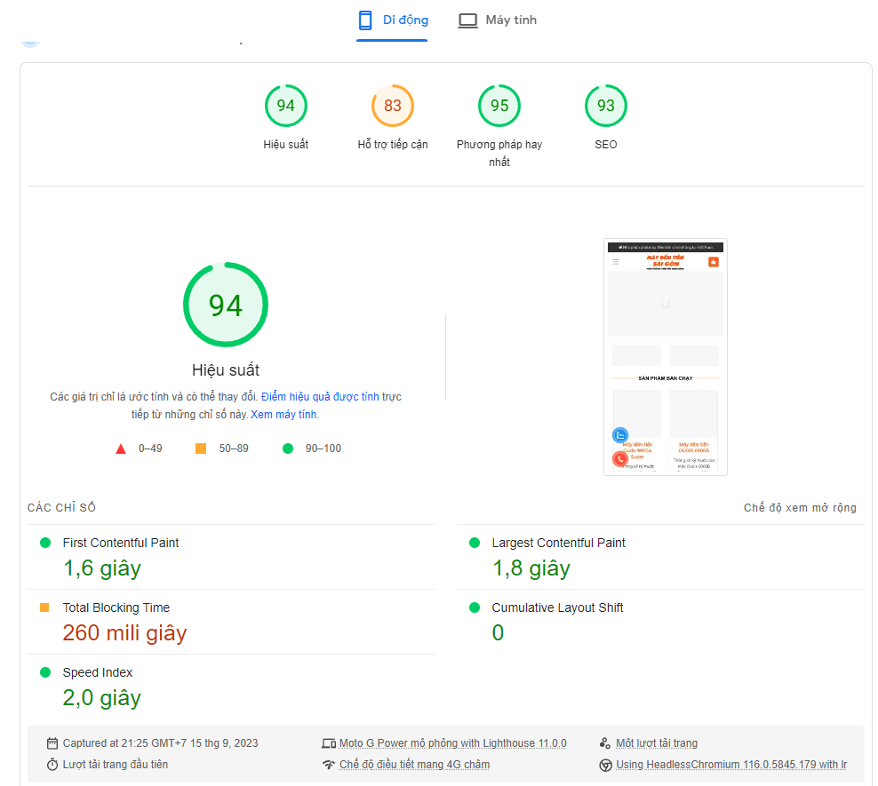Click the SEO score circle showing 93
The image size is (878, 786).
(606, 105)
